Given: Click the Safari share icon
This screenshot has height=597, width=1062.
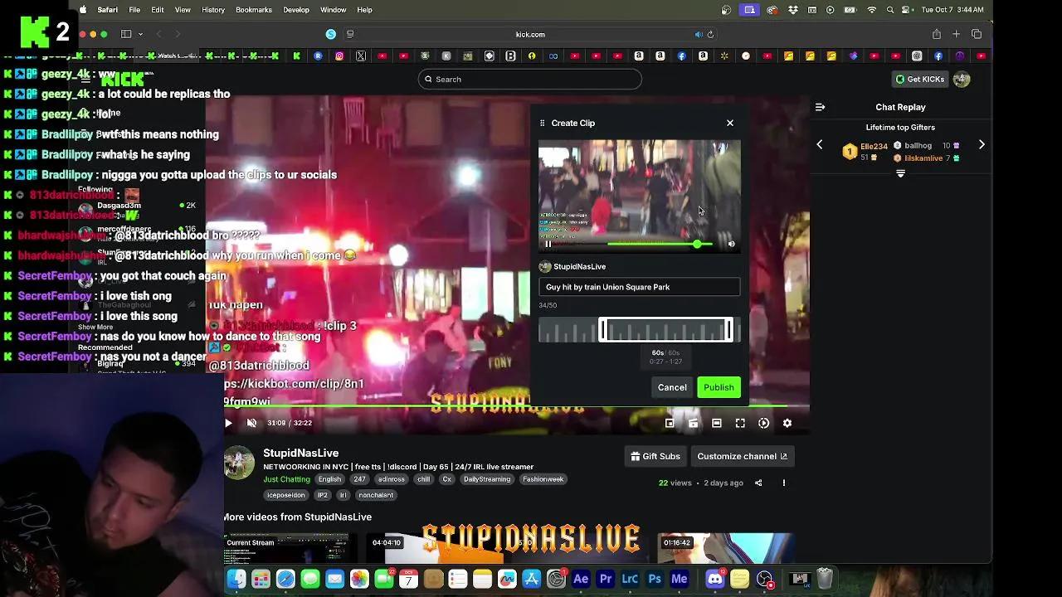Looking at the screenshot, I should click(x=937, y=34).
